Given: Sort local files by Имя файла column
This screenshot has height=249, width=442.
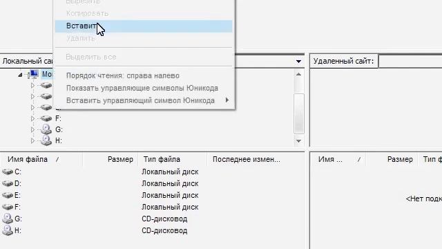Looking at the screenshot, I should point(41,160).
